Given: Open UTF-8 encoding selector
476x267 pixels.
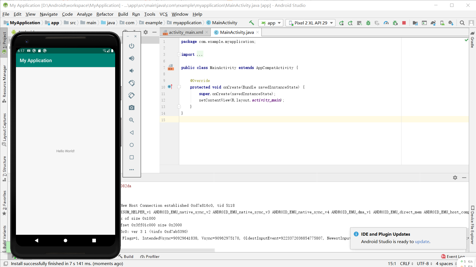Looking at the screenshot, I should tap(425, 264).
